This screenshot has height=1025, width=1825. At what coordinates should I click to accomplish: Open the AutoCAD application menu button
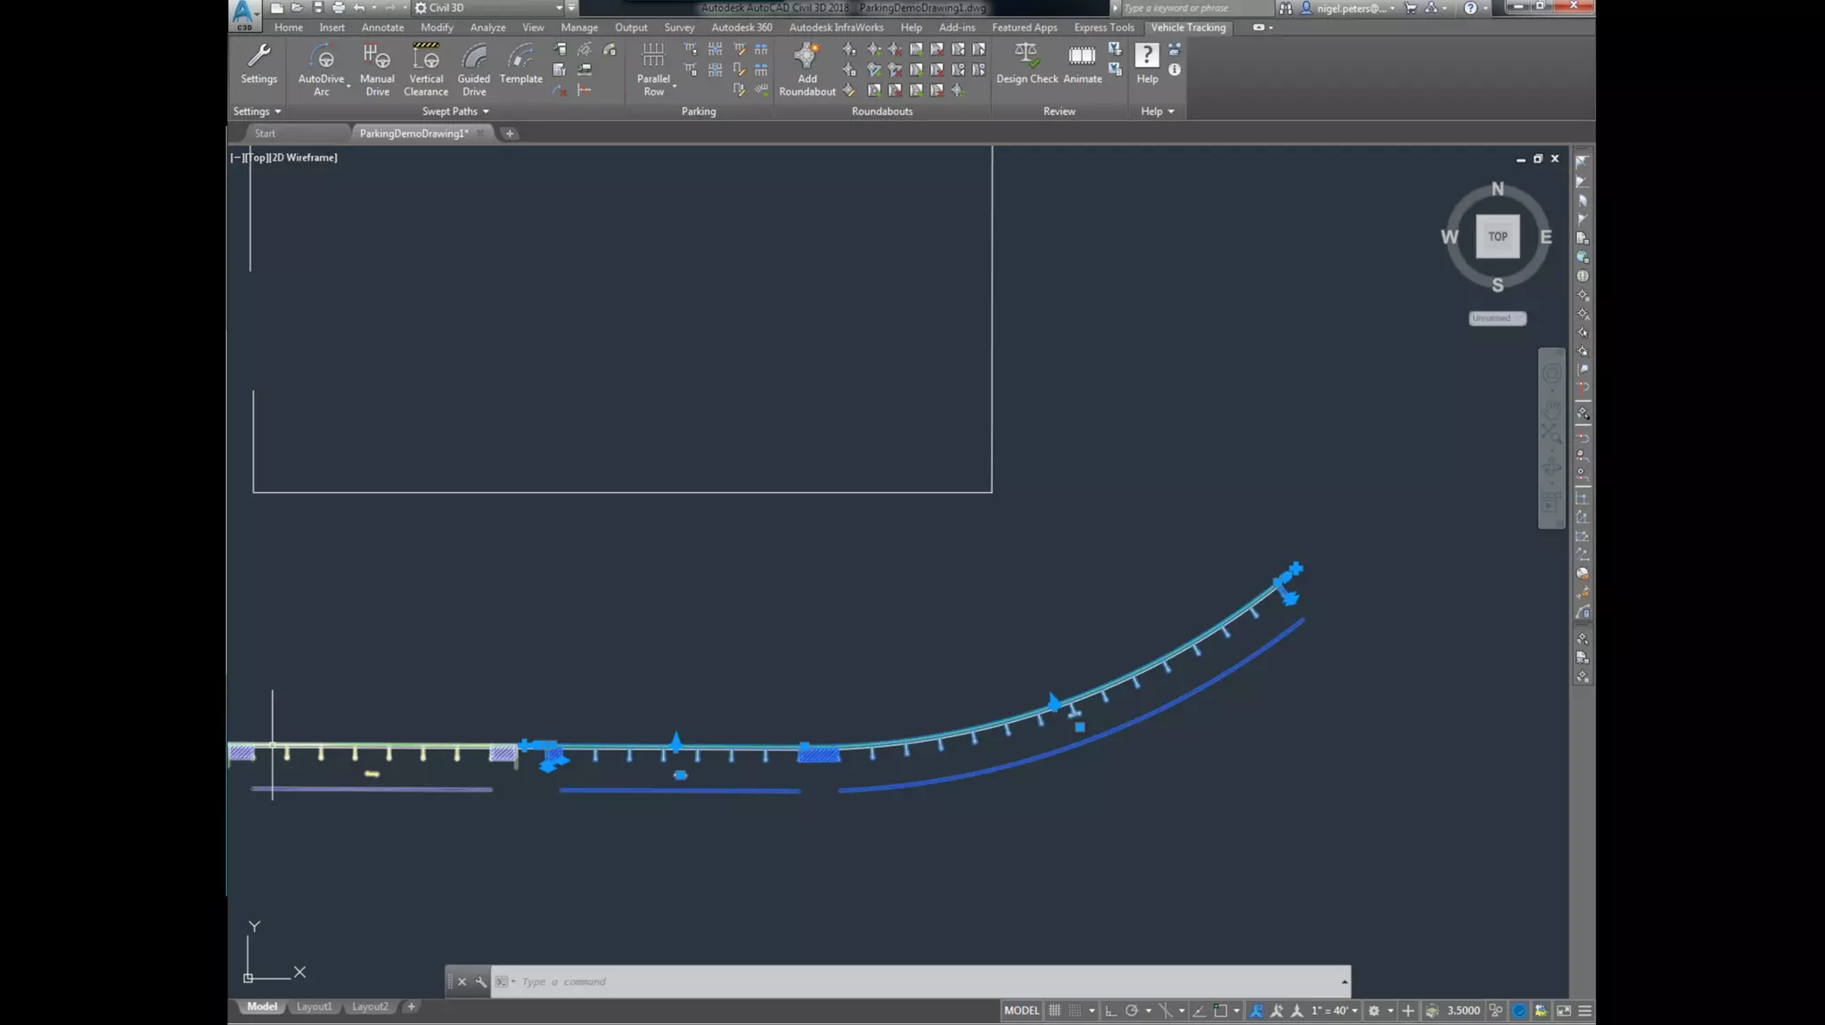(243, 15)
